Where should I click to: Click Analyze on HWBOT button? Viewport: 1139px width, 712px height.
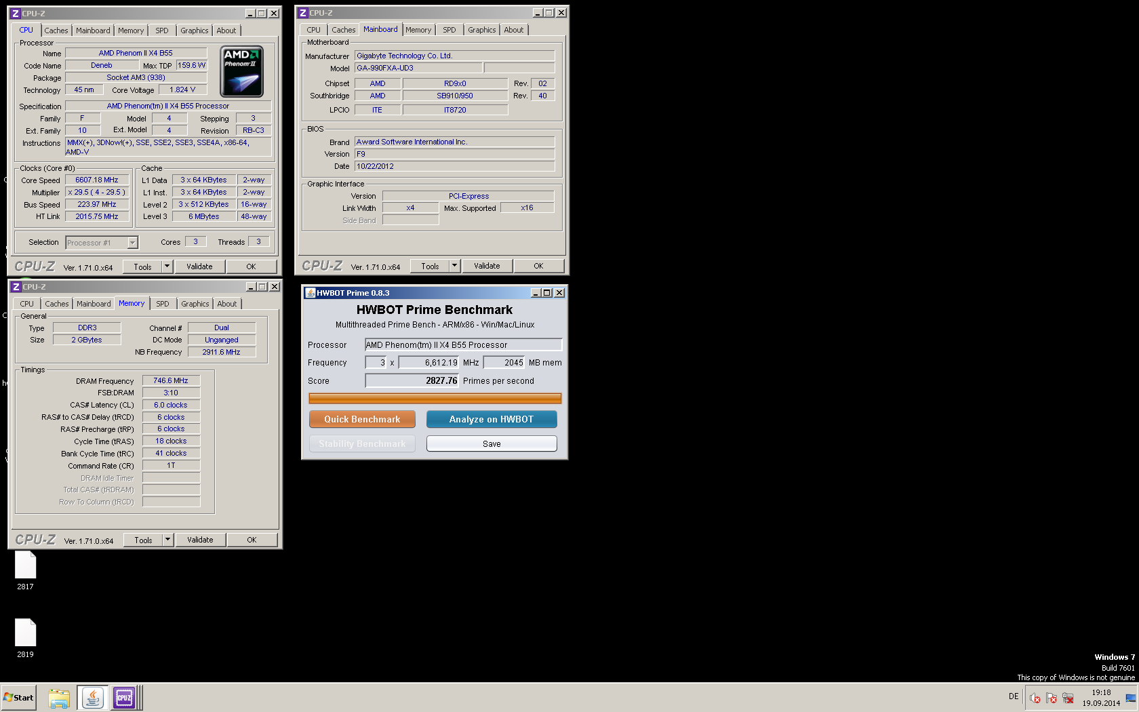coord(492,419)
